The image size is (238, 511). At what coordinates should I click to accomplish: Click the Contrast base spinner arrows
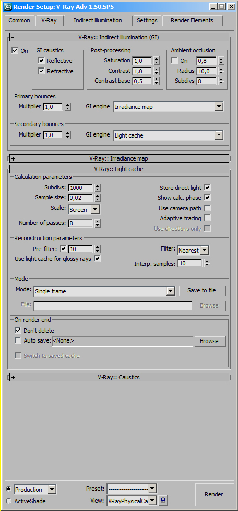tap(157, 81)
